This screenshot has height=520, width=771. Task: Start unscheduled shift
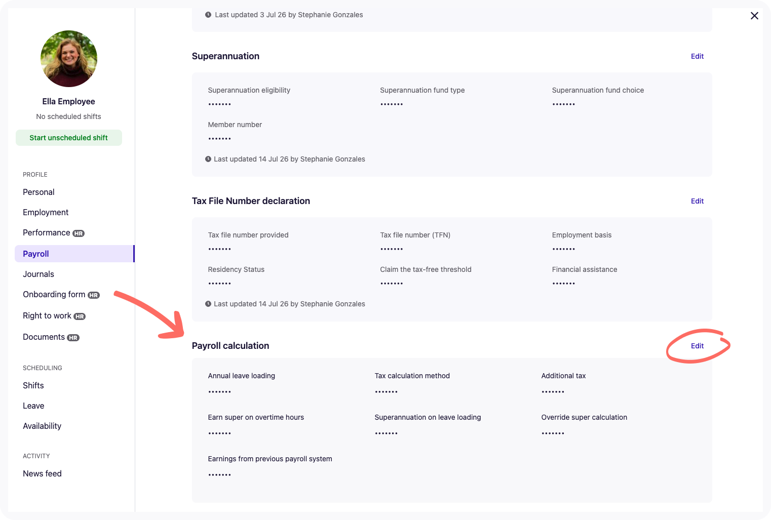click(69, 138)
